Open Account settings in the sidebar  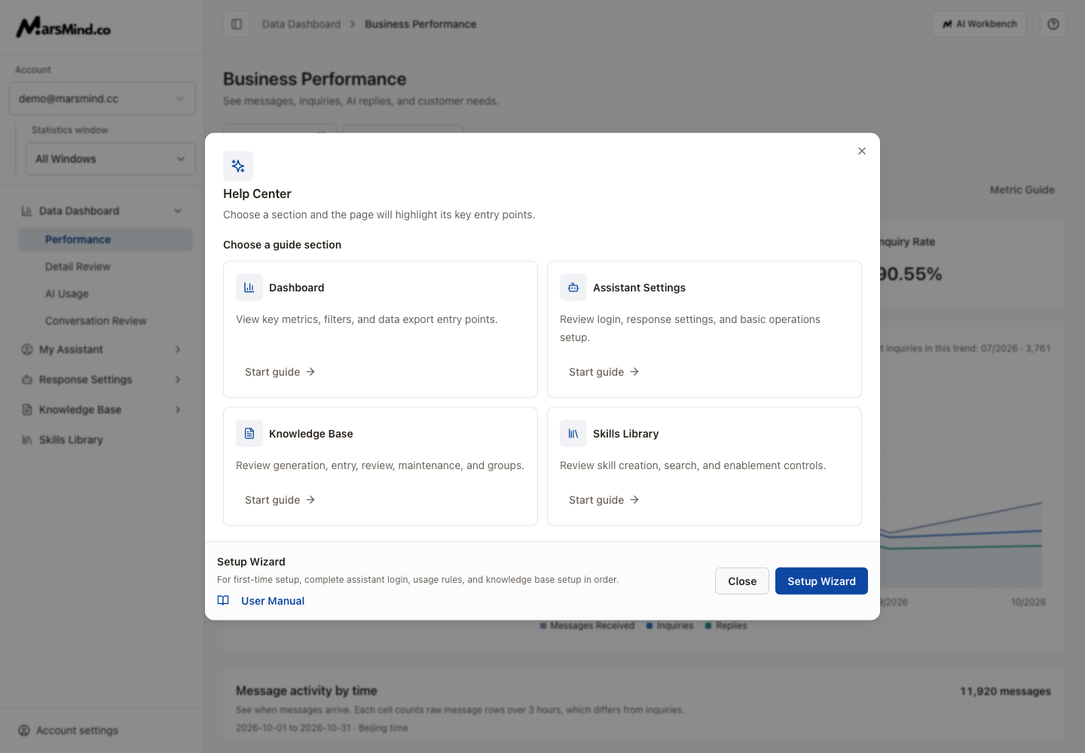[69, 730]
